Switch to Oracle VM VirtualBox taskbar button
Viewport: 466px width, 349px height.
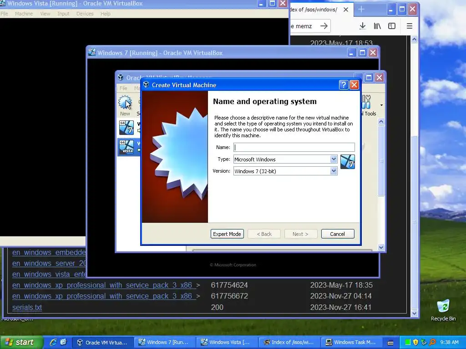coord(102,343)
